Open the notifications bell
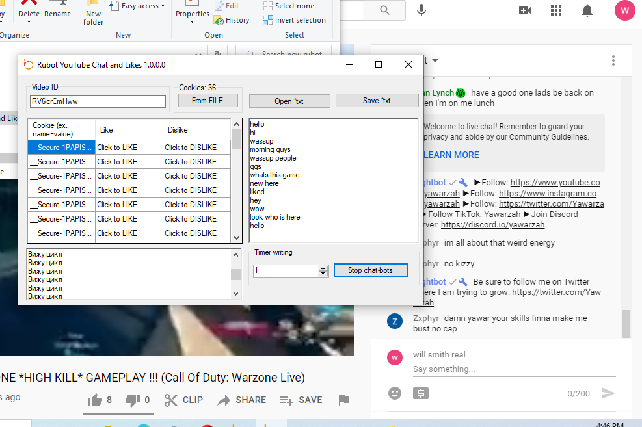The width and height of the screenshot is (642, 427). click(587, 10)
